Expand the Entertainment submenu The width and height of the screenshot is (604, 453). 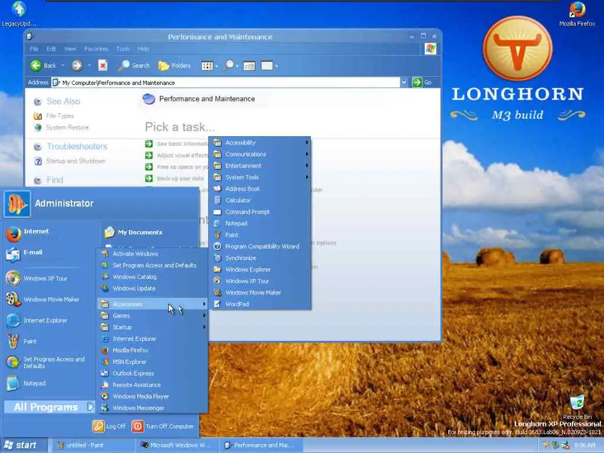pyautogui.click(x=260, y=166)
